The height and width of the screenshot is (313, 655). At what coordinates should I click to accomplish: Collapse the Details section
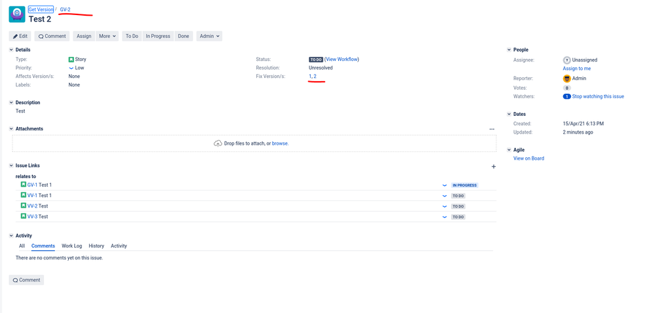(x=11, y=50)
